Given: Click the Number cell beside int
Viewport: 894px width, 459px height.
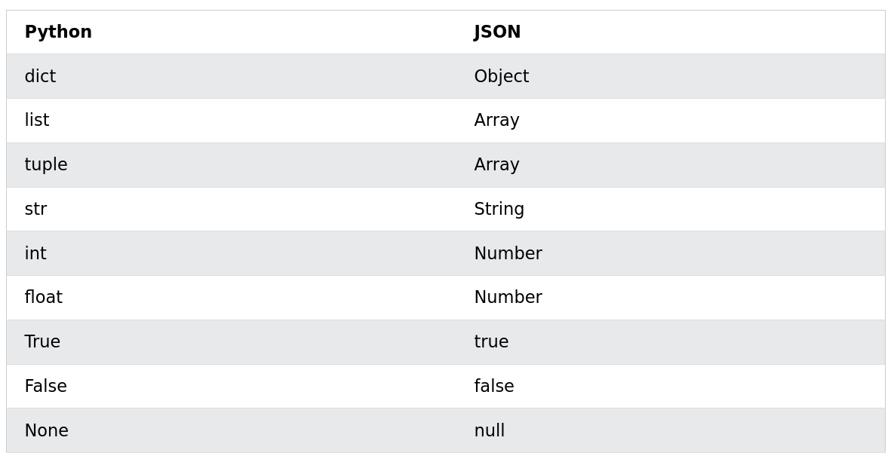Looking at the screenshot, I should pyautogui.click(x=508, y=254).
